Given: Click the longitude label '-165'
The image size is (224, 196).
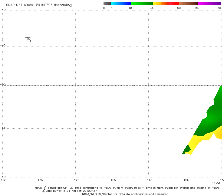Looking at the screenshot, I should pos(112,180).
